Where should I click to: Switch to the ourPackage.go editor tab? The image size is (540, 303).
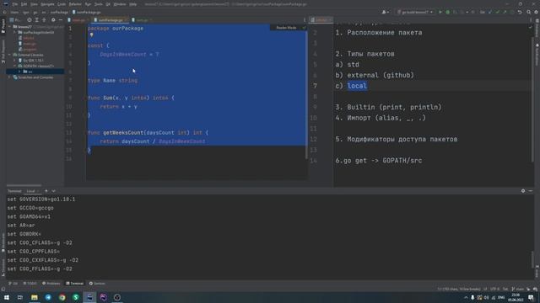point(111,20)
